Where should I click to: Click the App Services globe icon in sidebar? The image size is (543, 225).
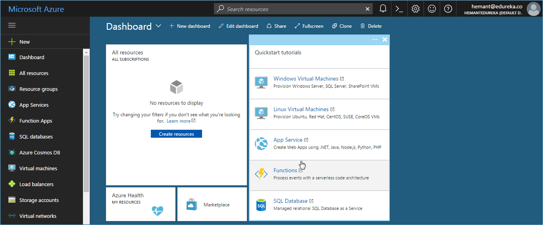pos(12,105)
